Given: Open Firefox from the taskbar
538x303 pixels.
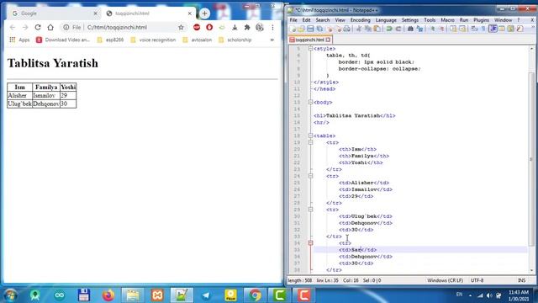Looking at the screenshot, I should click(x=108, y=295).
